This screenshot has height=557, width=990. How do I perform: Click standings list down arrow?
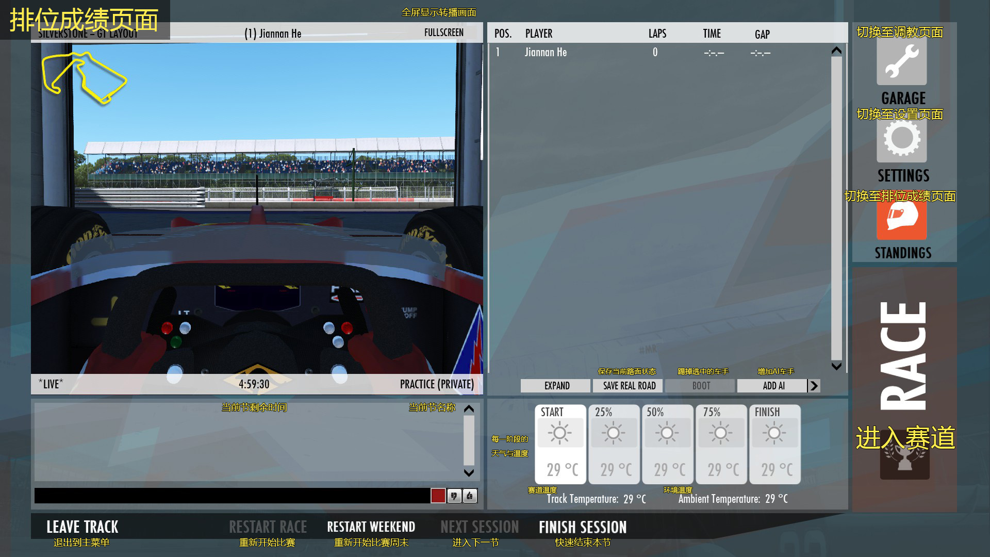pos(836,366)
